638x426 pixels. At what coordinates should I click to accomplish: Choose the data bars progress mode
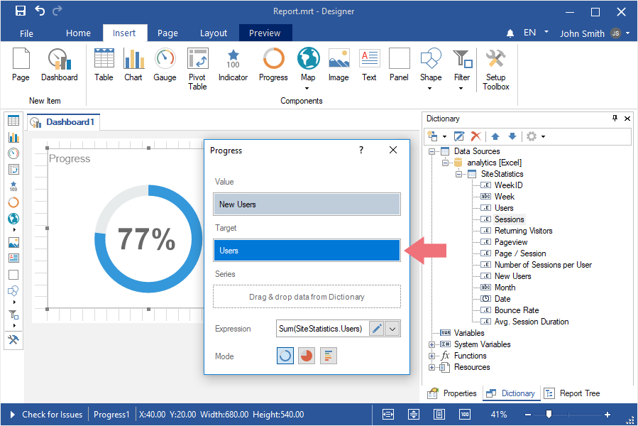click(x=328, y=356)
